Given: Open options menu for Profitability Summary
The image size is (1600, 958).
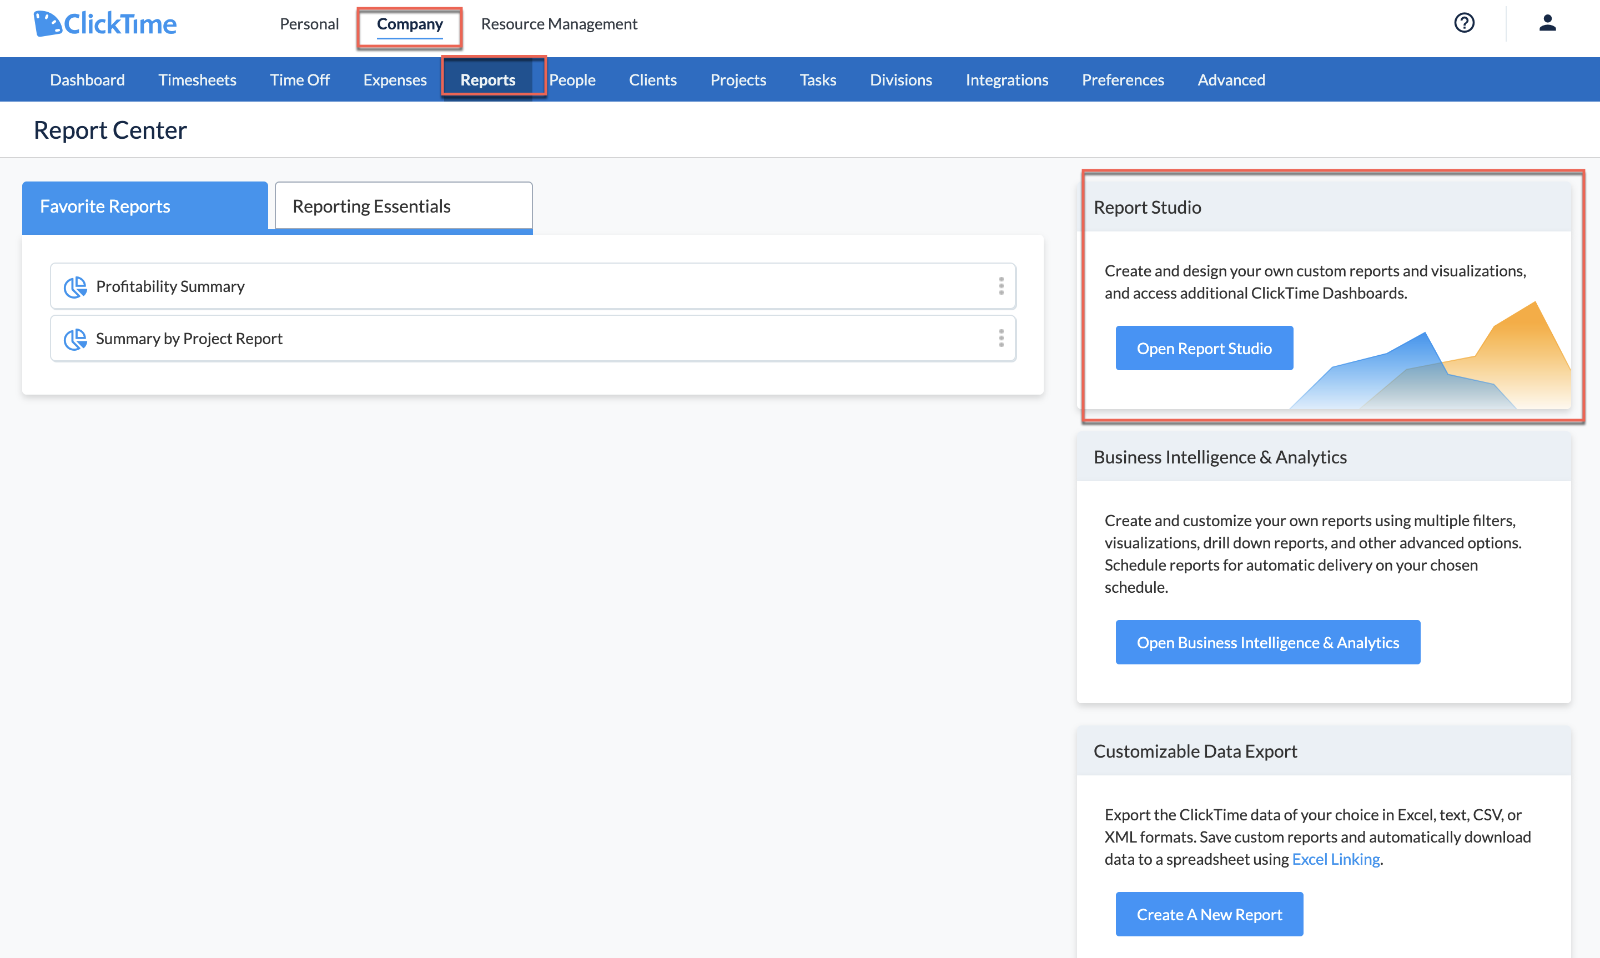Looking at the screenshot, I should pos(1001,286).
